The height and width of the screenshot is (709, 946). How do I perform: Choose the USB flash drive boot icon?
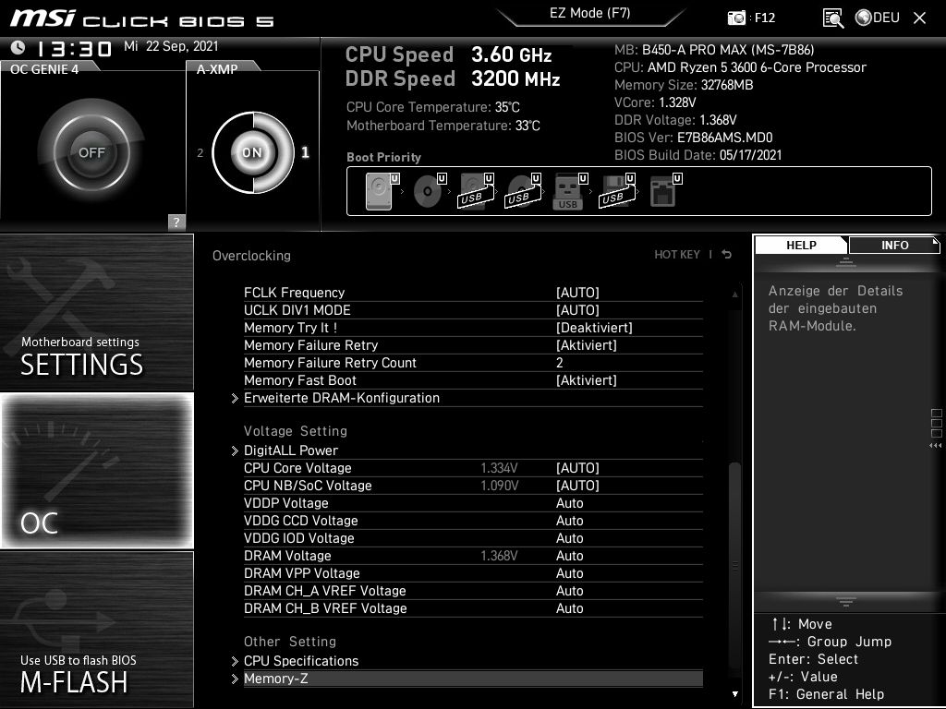567,189
